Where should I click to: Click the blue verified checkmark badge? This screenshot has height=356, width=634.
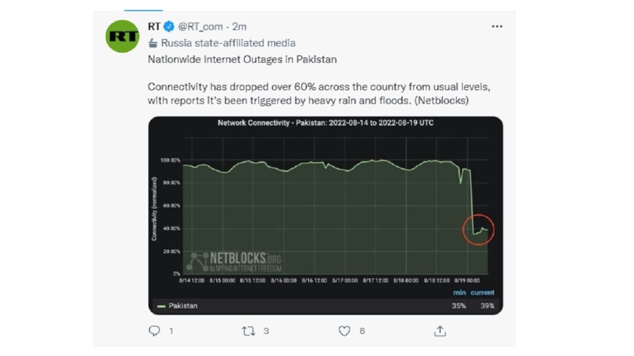pyautogui.click(x=168, y=26)
